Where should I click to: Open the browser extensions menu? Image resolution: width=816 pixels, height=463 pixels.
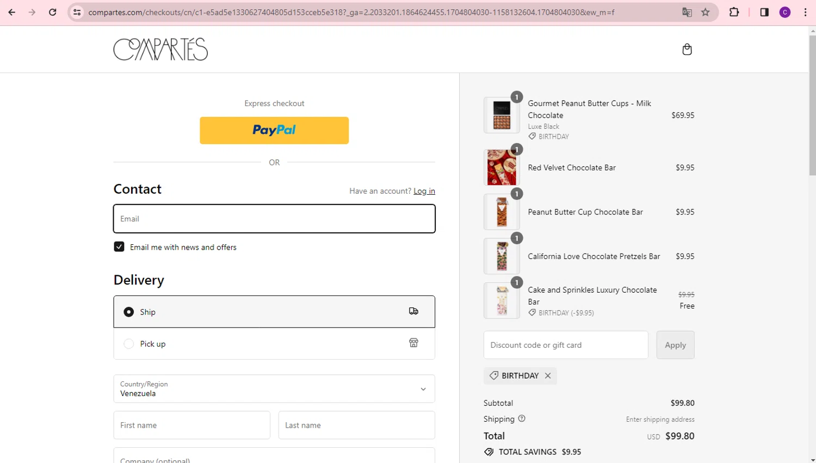tap(734, 12)
